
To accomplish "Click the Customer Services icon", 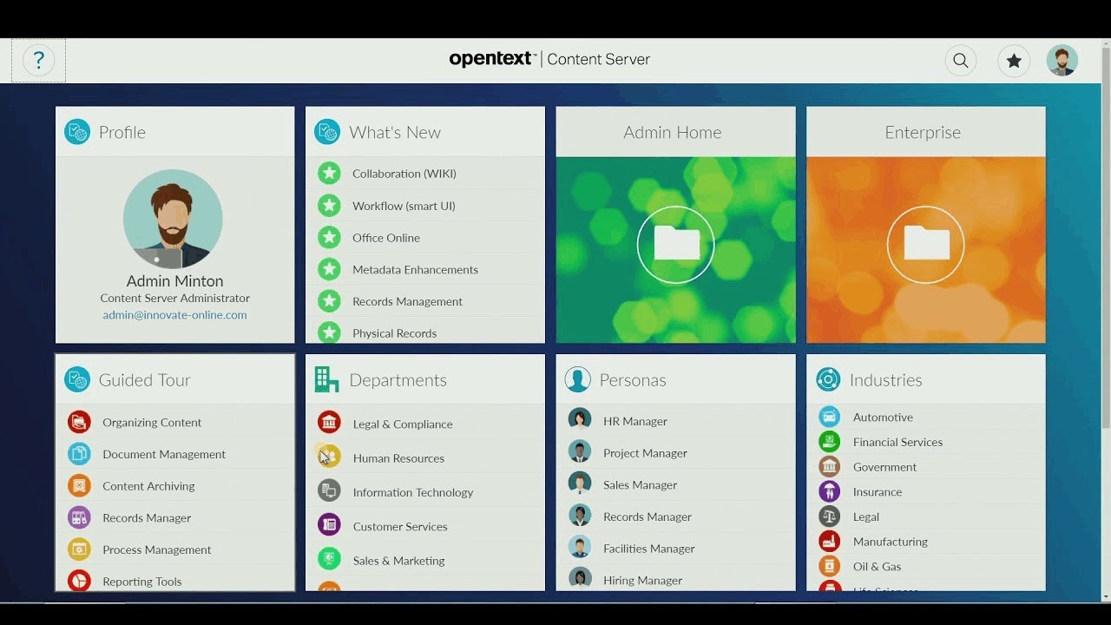I will [x=329, y=524].
